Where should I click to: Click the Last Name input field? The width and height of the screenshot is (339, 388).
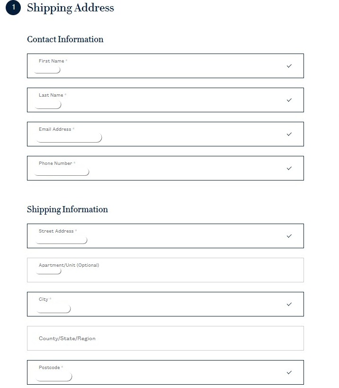coord(165,100)
